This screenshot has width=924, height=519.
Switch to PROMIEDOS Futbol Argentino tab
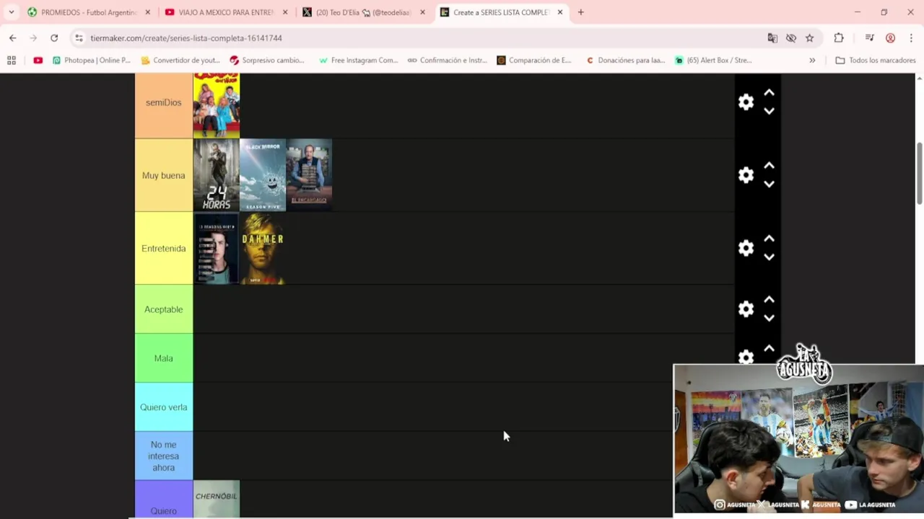(88, 12)
